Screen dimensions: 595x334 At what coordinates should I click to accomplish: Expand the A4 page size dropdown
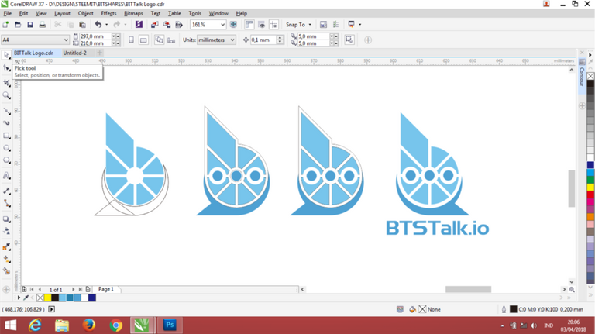click(x=66, y=40)
